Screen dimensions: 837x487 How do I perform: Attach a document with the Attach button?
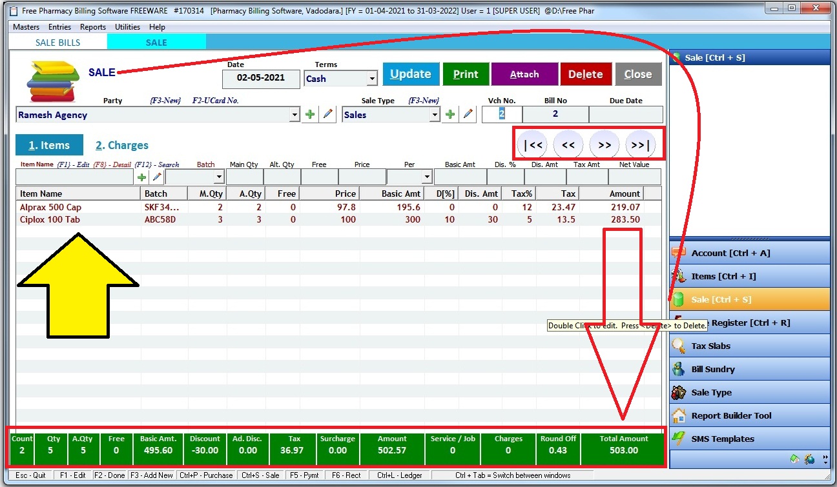pyautogui.click(x=524, y=74)
